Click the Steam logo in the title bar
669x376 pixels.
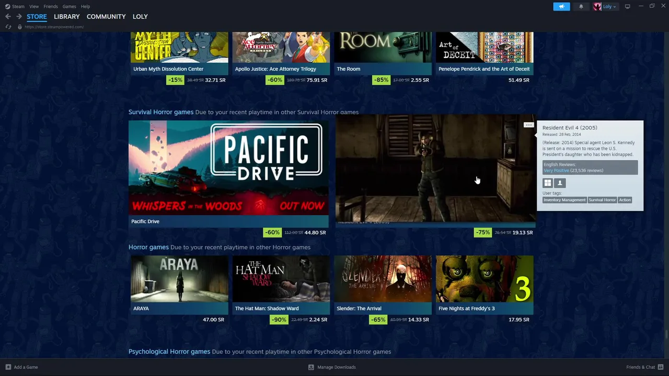pos(7,6)
